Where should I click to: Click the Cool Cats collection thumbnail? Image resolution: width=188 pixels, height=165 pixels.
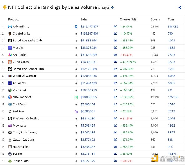pyautogui.click(x=10, y=104)
